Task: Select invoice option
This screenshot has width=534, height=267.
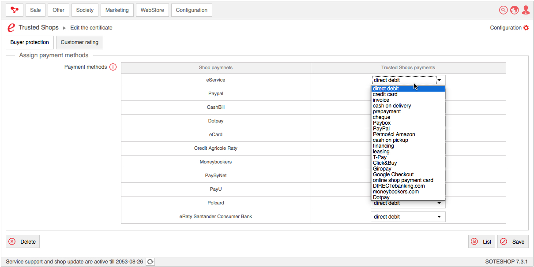Action: pyautogui.click(x=408, y=100)
